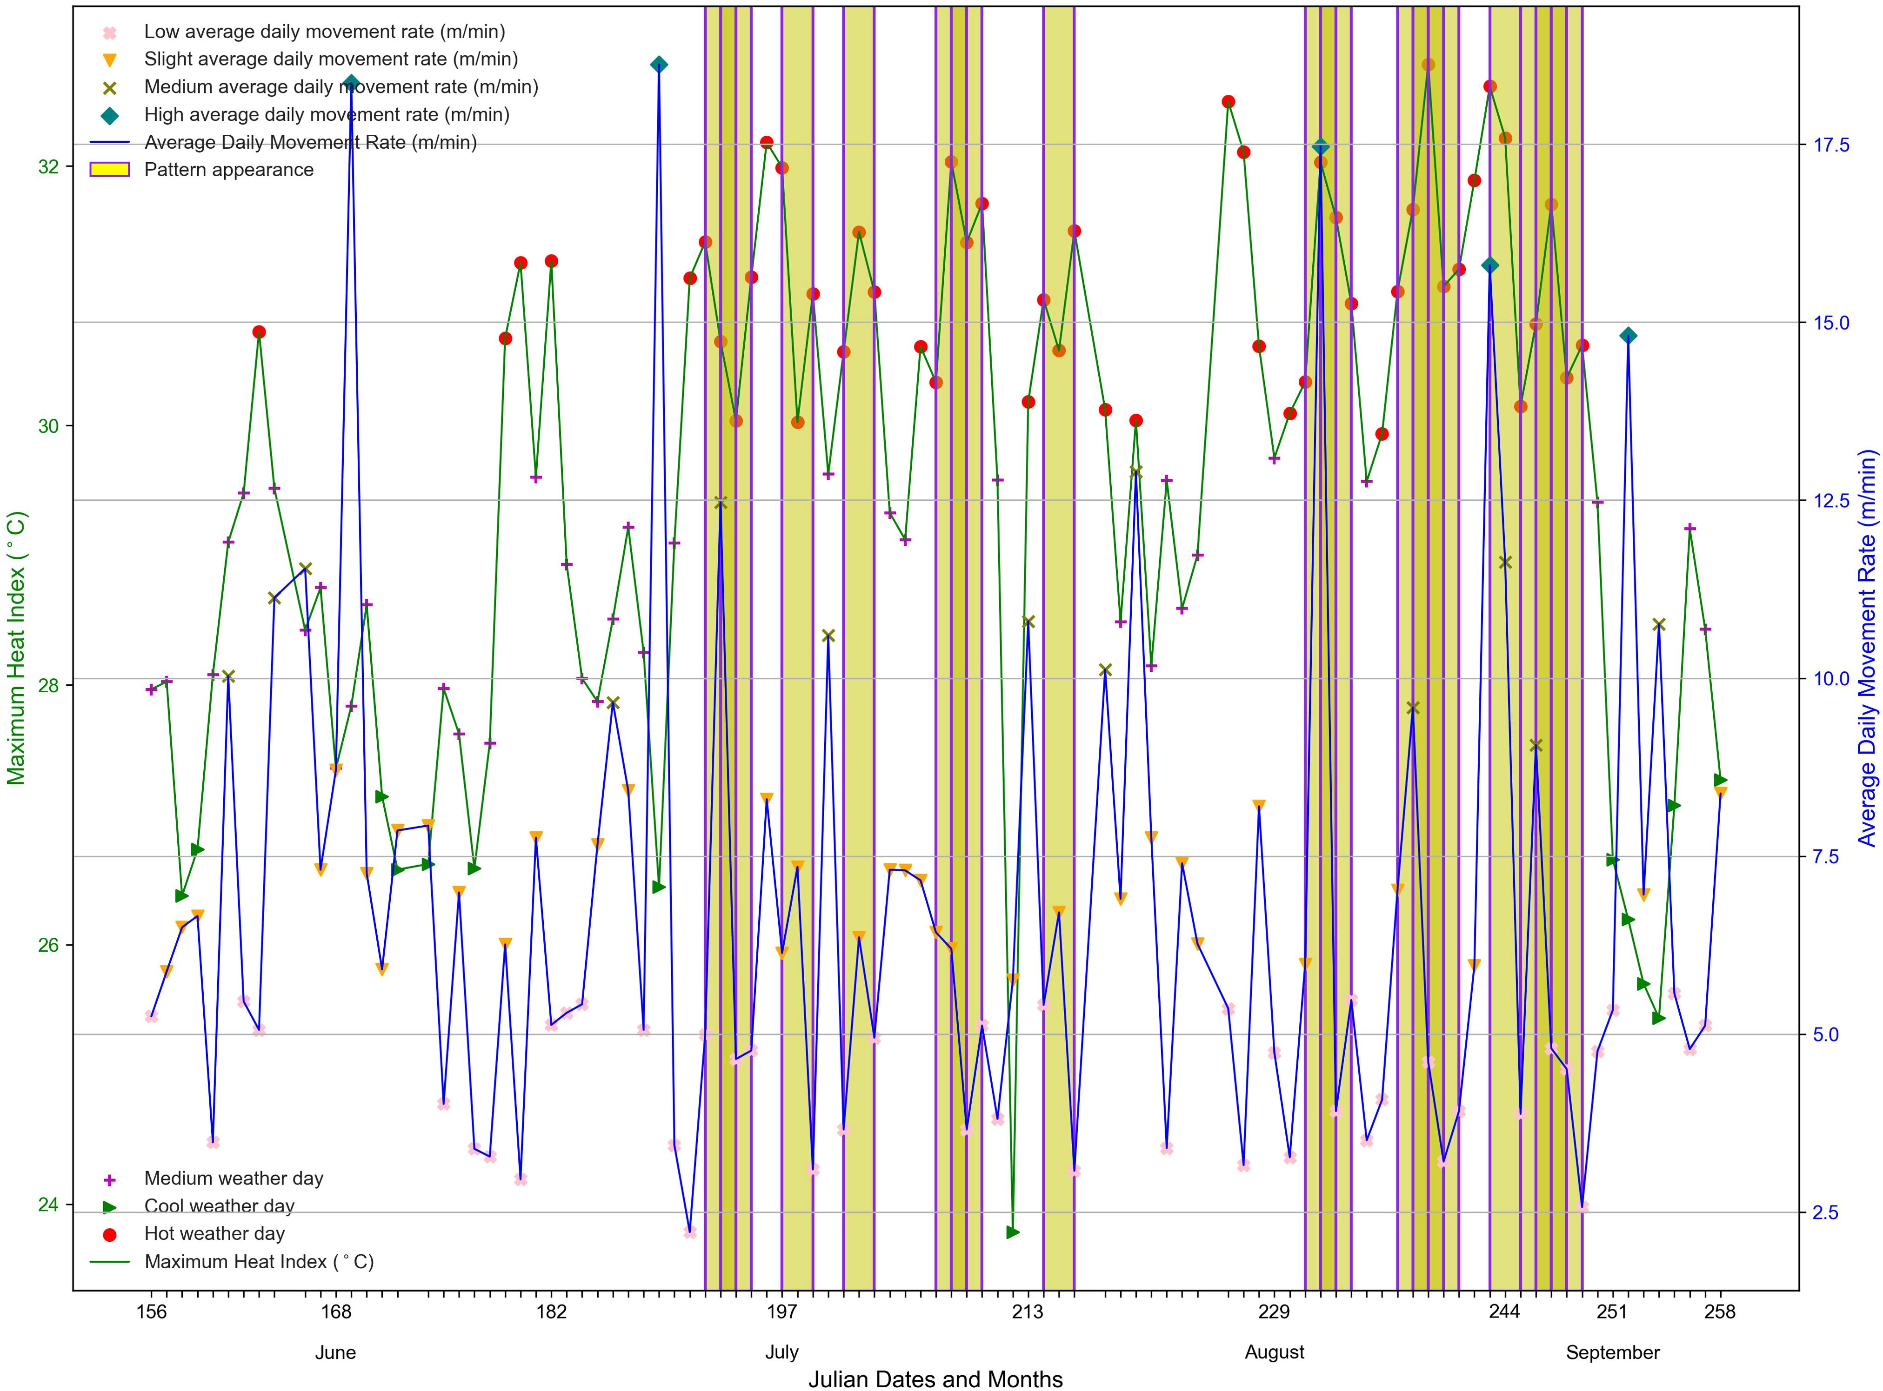Click the orange triangle marker in the Slight movement legend
The width and height of the screenshot is (1883, 1391).
pyautogui.click(x=109, y=60)
